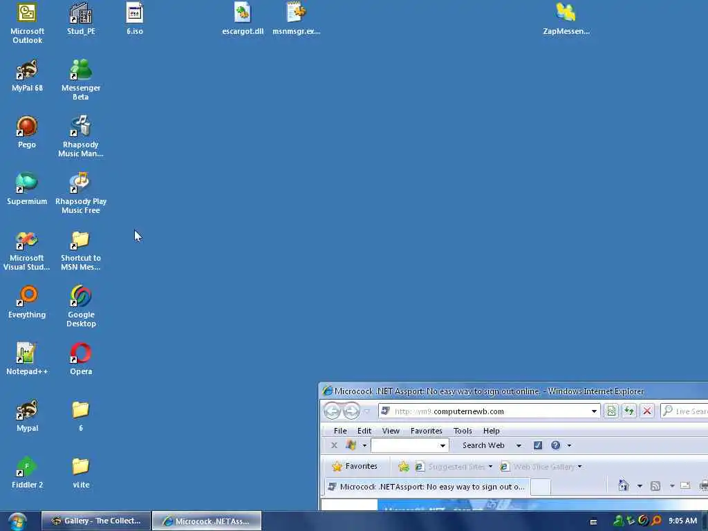Expand the Search Web dropdown arrow
708x531 pixels.
519,446
